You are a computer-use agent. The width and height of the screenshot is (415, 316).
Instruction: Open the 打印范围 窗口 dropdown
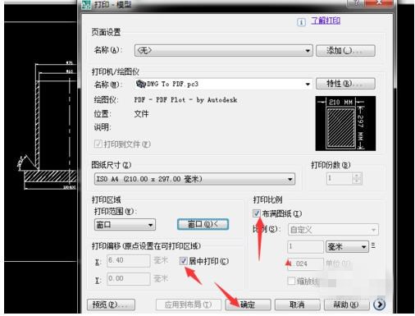(x=125, y=225)
